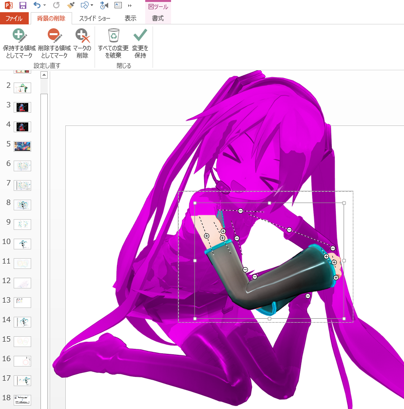Click the minus mark above the shoulder
The height and width of the screenshot is (409, 404).
[x=240, y=211]
